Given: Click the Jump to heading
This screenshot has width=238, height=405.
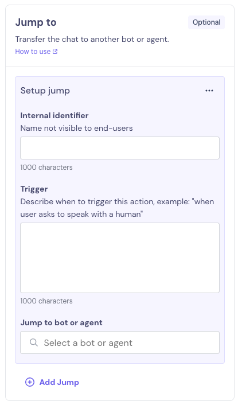Looking at the screenshot, I should pos(36,22).
